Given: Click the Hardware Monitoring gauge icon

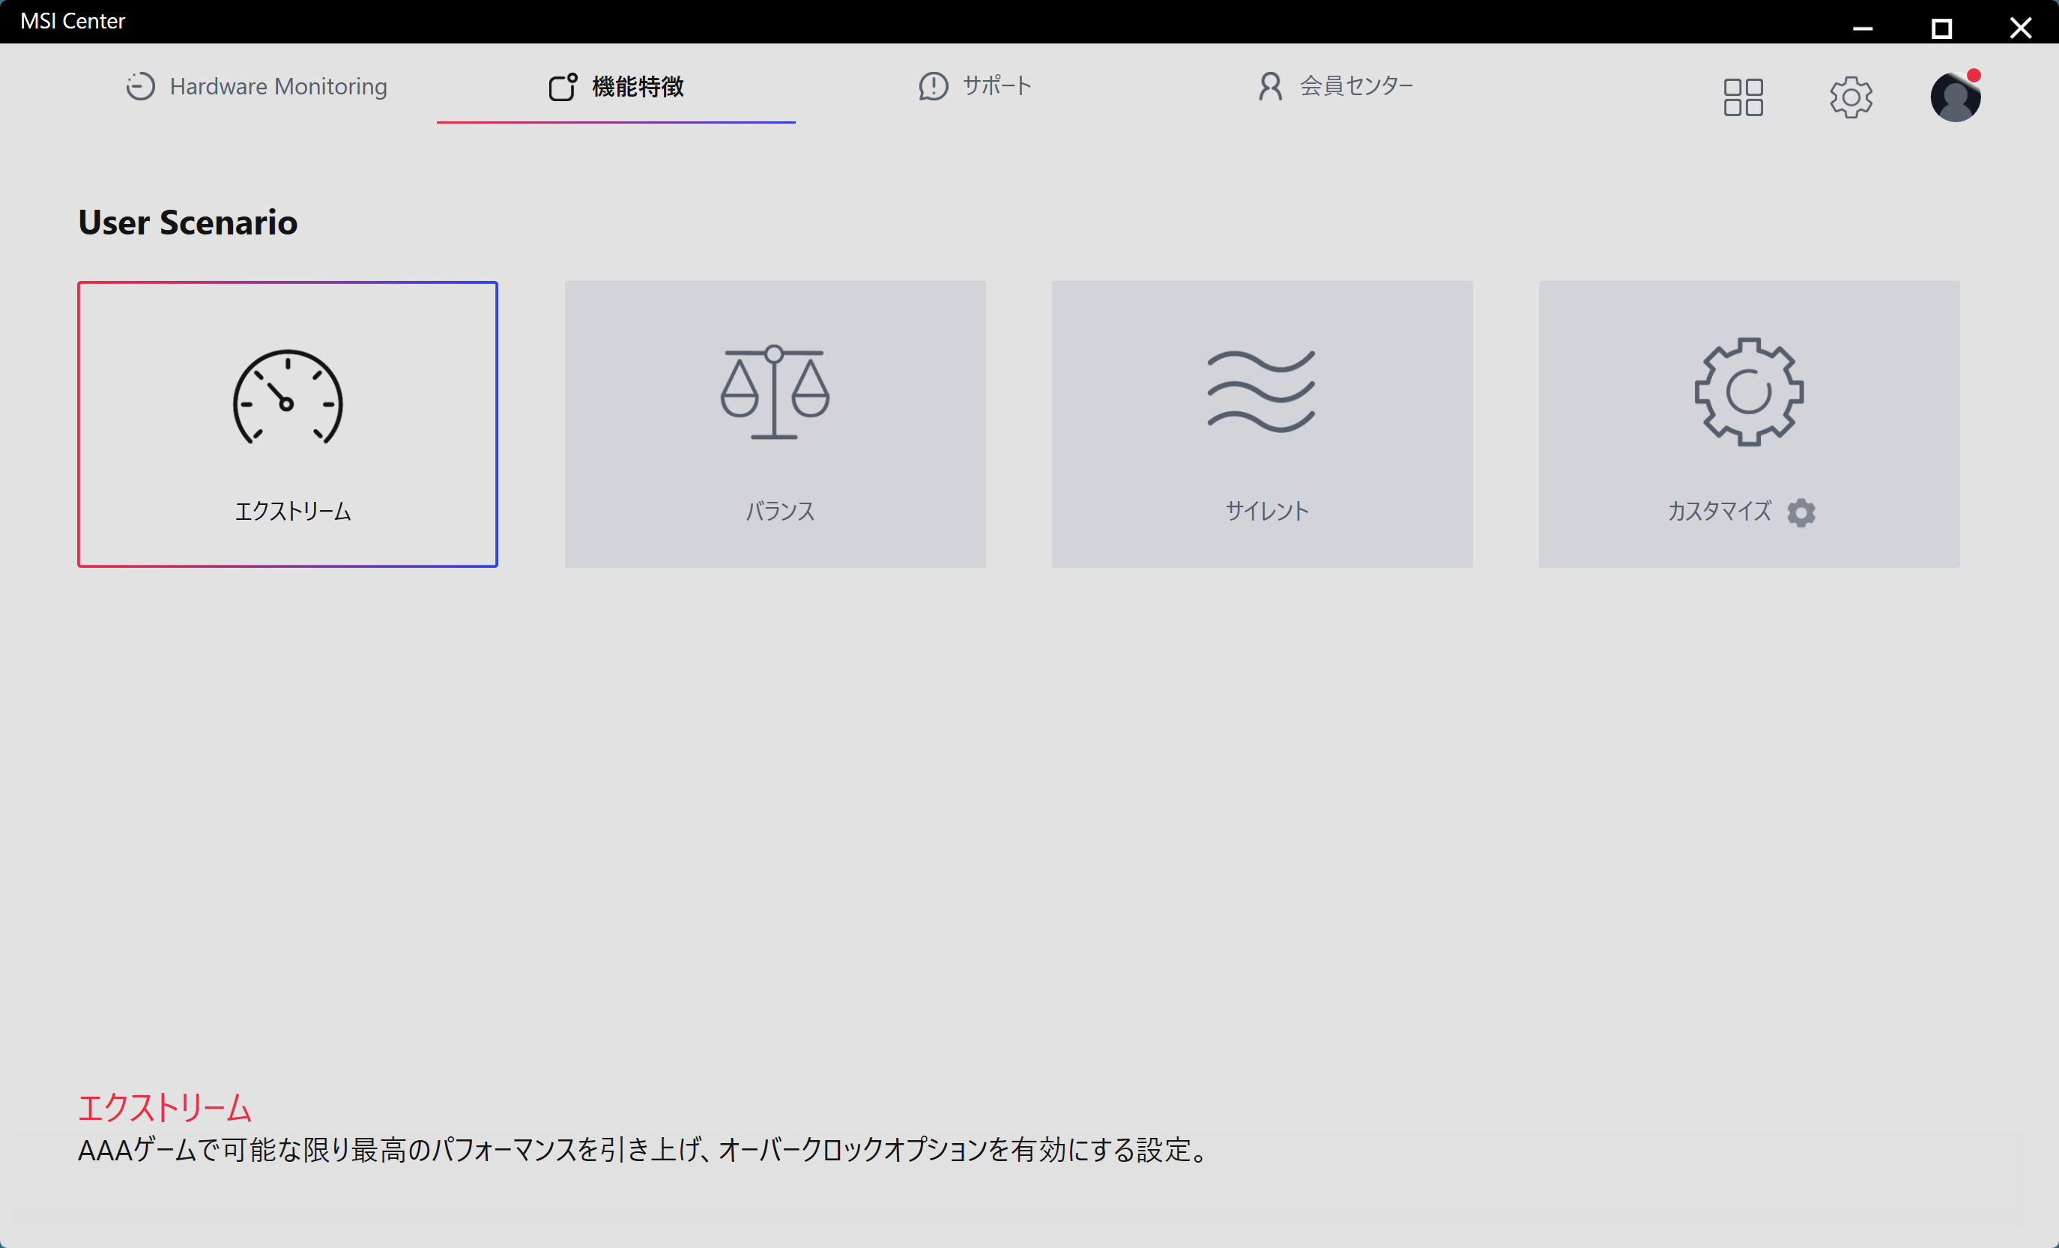Looking at the screenshot, I should (x=139, y=86).
